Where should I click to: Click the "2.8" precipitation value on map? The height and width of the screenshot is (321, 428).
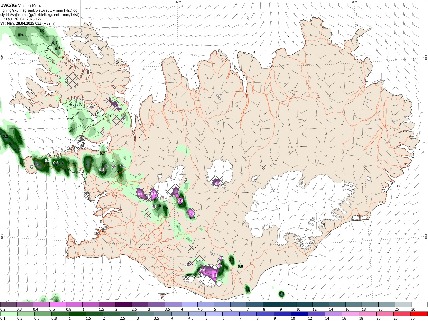(x=88, y=164)
